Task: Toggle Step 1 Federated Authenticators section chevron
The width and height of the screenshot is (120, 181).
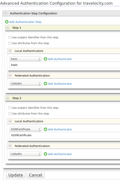Action: [x=10, y=76]
